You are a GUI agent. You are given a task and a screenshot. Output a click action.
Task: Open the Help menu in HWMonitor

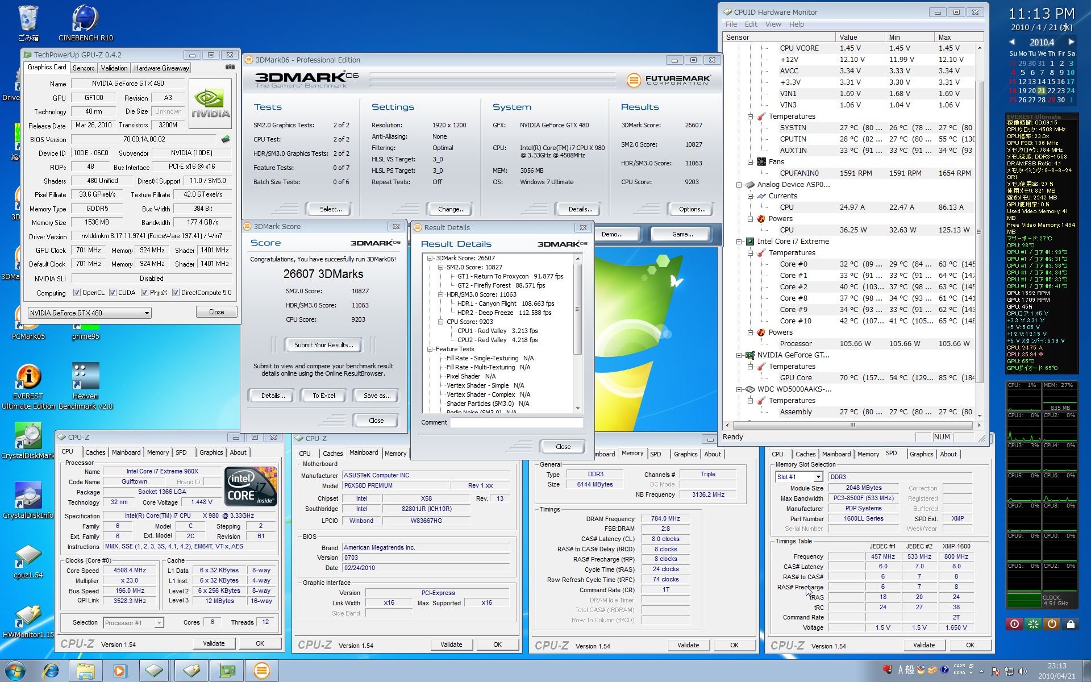click(x=796, y=24)
